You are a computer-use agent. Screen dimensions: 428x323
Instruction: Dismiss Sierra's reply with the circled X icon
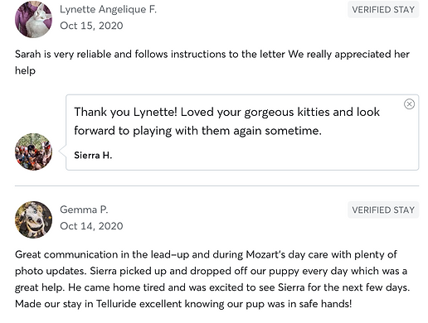[x=409, y=104]
